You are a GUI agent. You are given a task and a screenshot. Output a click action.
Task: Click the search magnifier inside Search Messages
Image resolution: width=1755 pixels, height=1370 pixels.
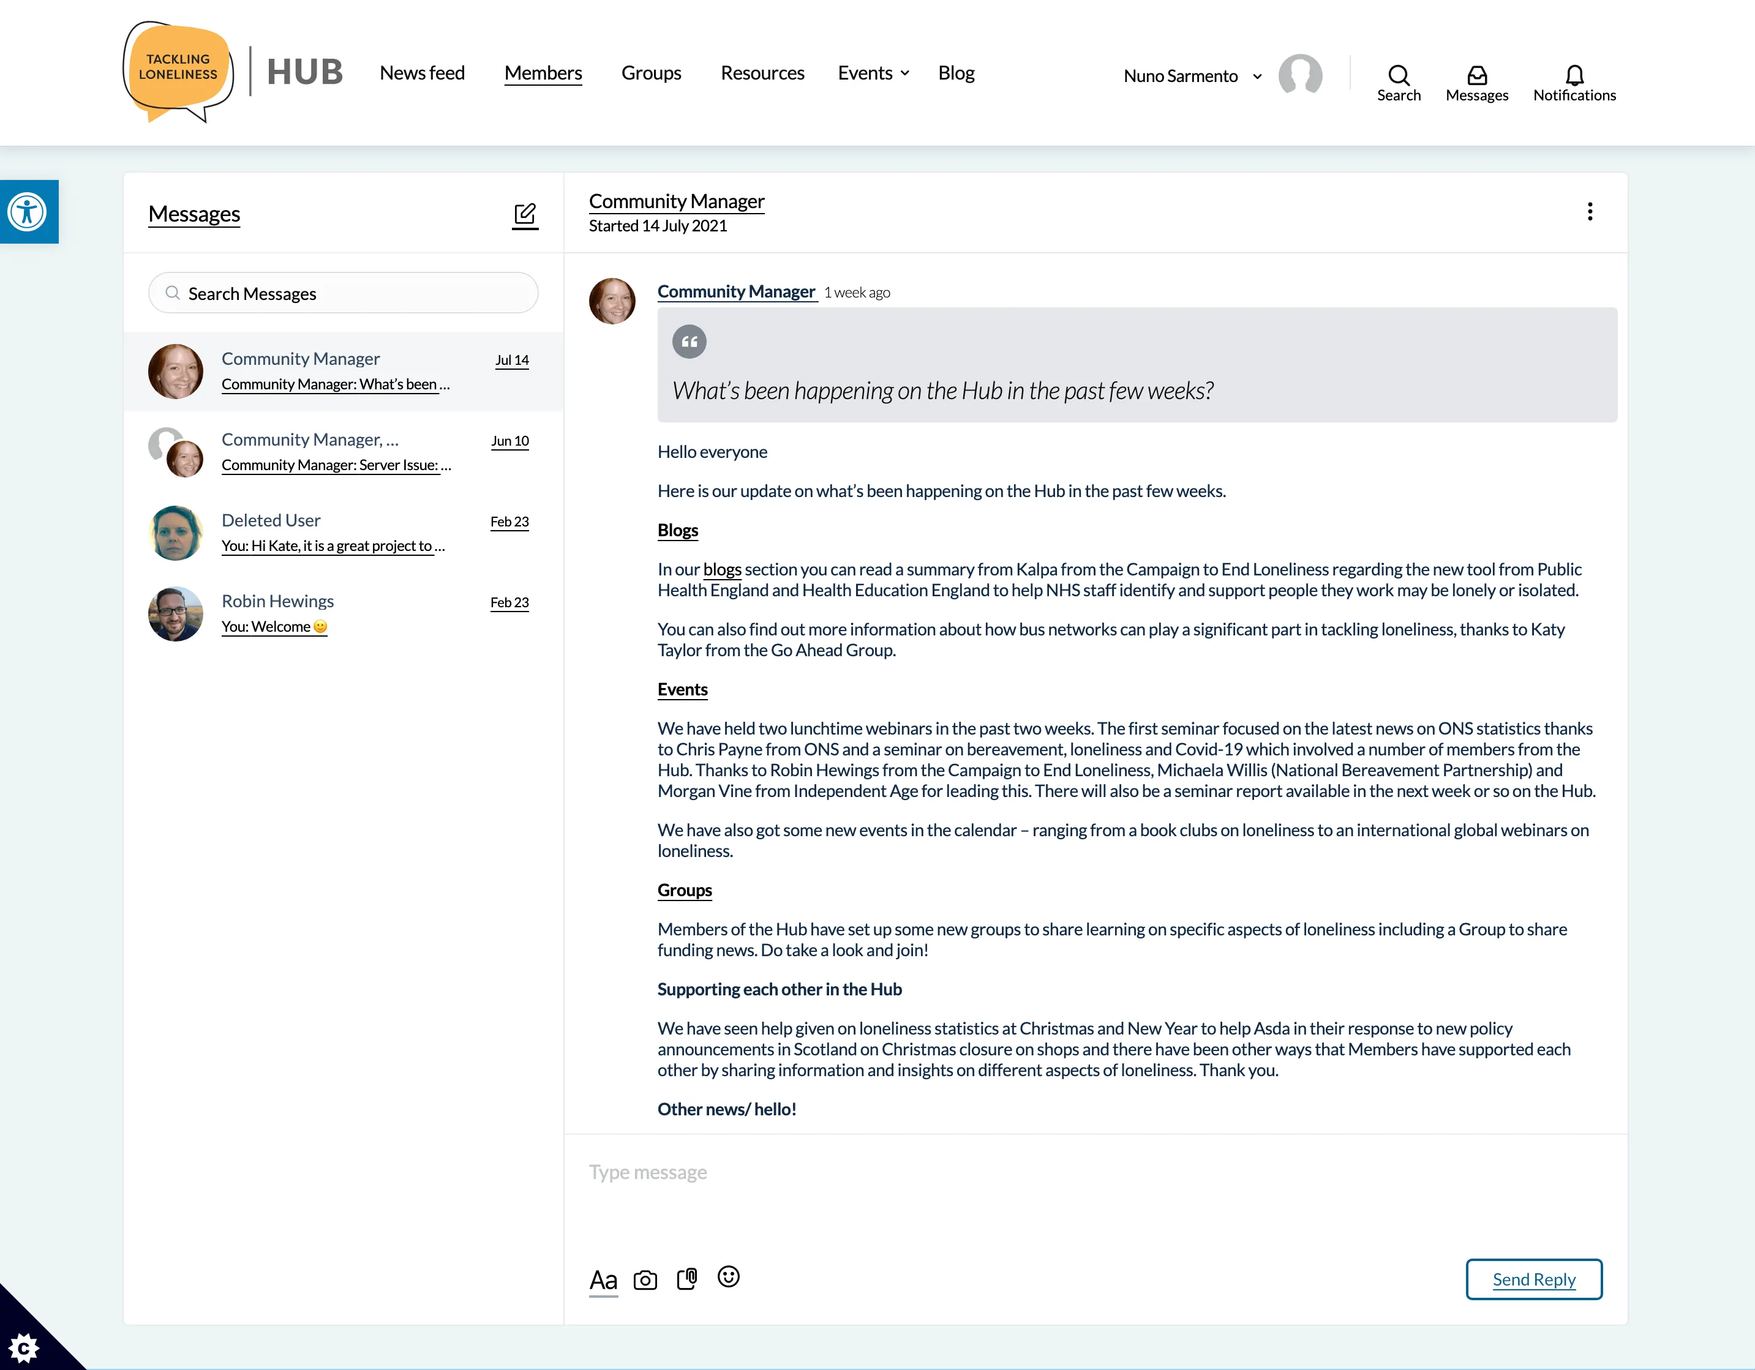click(172, 293)
